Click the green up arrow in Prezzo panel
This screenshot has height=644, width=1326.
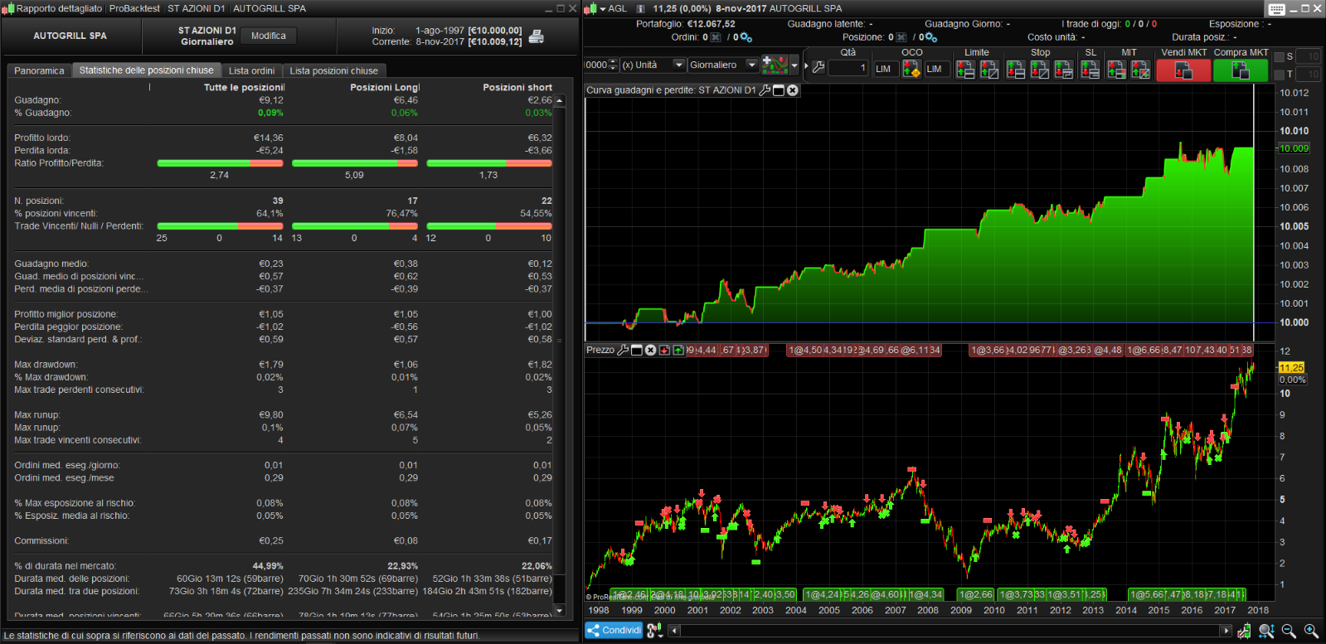678,350
